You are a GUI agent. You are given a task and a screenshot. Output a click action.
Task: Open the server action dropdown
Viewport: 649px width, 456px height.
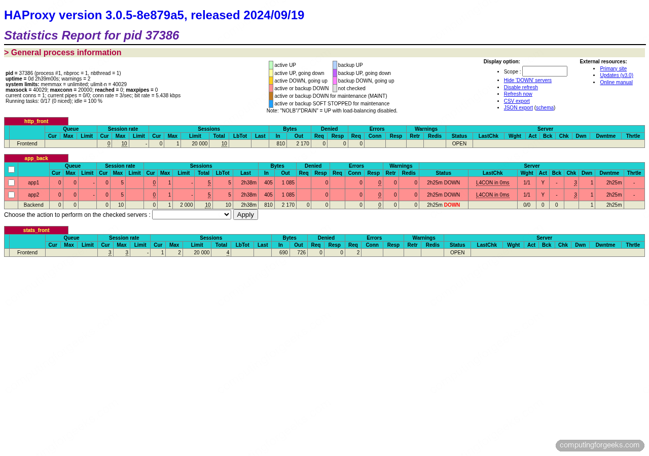(x=191, y=214)
